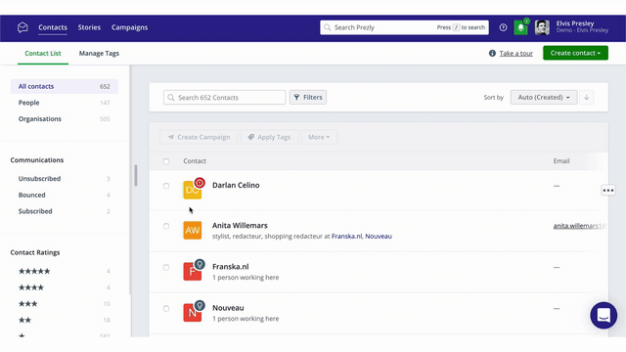Click the Search Prezly input field
The height and width of the screenshot is (352, 626).
[404, 27]
